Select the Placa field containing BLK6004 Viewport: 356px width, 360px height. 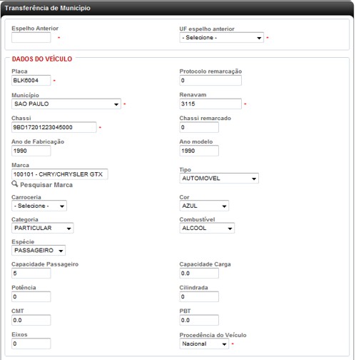31,80
